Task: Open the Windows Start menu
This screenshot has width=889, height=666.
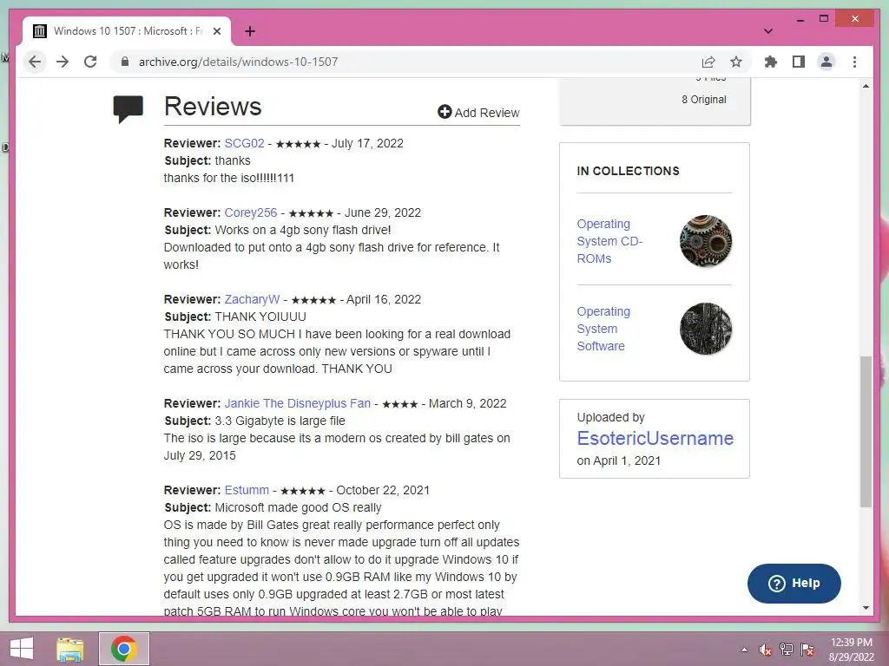Action: [x=22, y=649]
